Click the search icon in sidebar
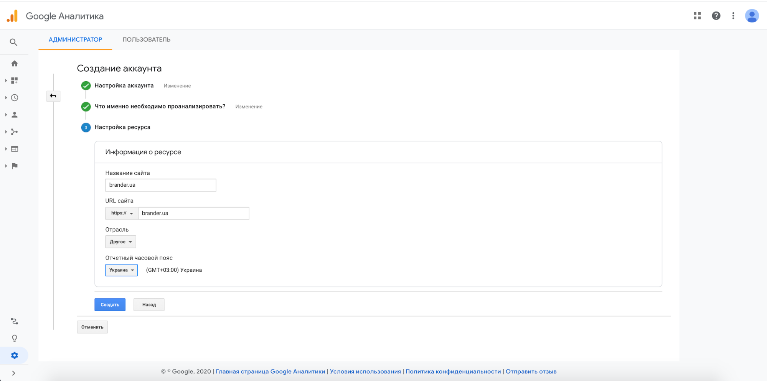Image resolution: width=767 pixels, height=381 pixels. [13, 42]
